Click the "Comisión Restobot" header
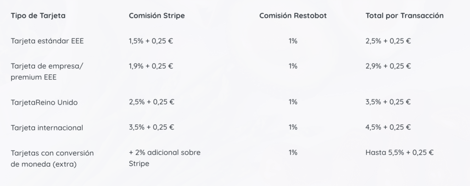The height and width of the screenshot is (186, 470). pos(293,16)
